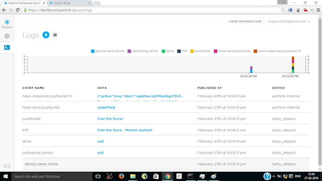Viewport: 322px width, 181px height.
Task: Toggle the 'done' legend swatch
Action: (x=164, y=51)
